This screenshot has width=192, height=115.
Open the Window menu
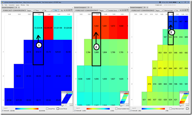coord(23,5)
